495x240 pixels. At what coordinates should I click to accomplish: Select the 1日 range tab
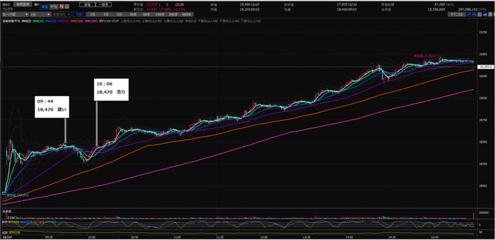[x=79, y=15]
